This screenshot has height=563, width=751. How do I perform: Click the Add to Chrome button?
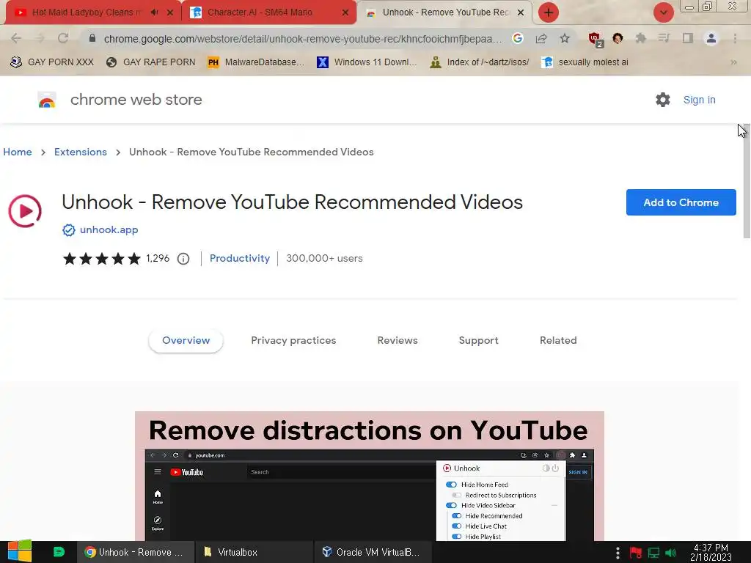pyautogui.click(x=681, y=202)
